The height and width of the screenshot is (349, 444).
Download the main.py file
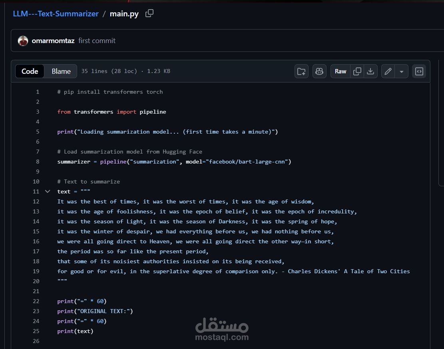point(370,71)
